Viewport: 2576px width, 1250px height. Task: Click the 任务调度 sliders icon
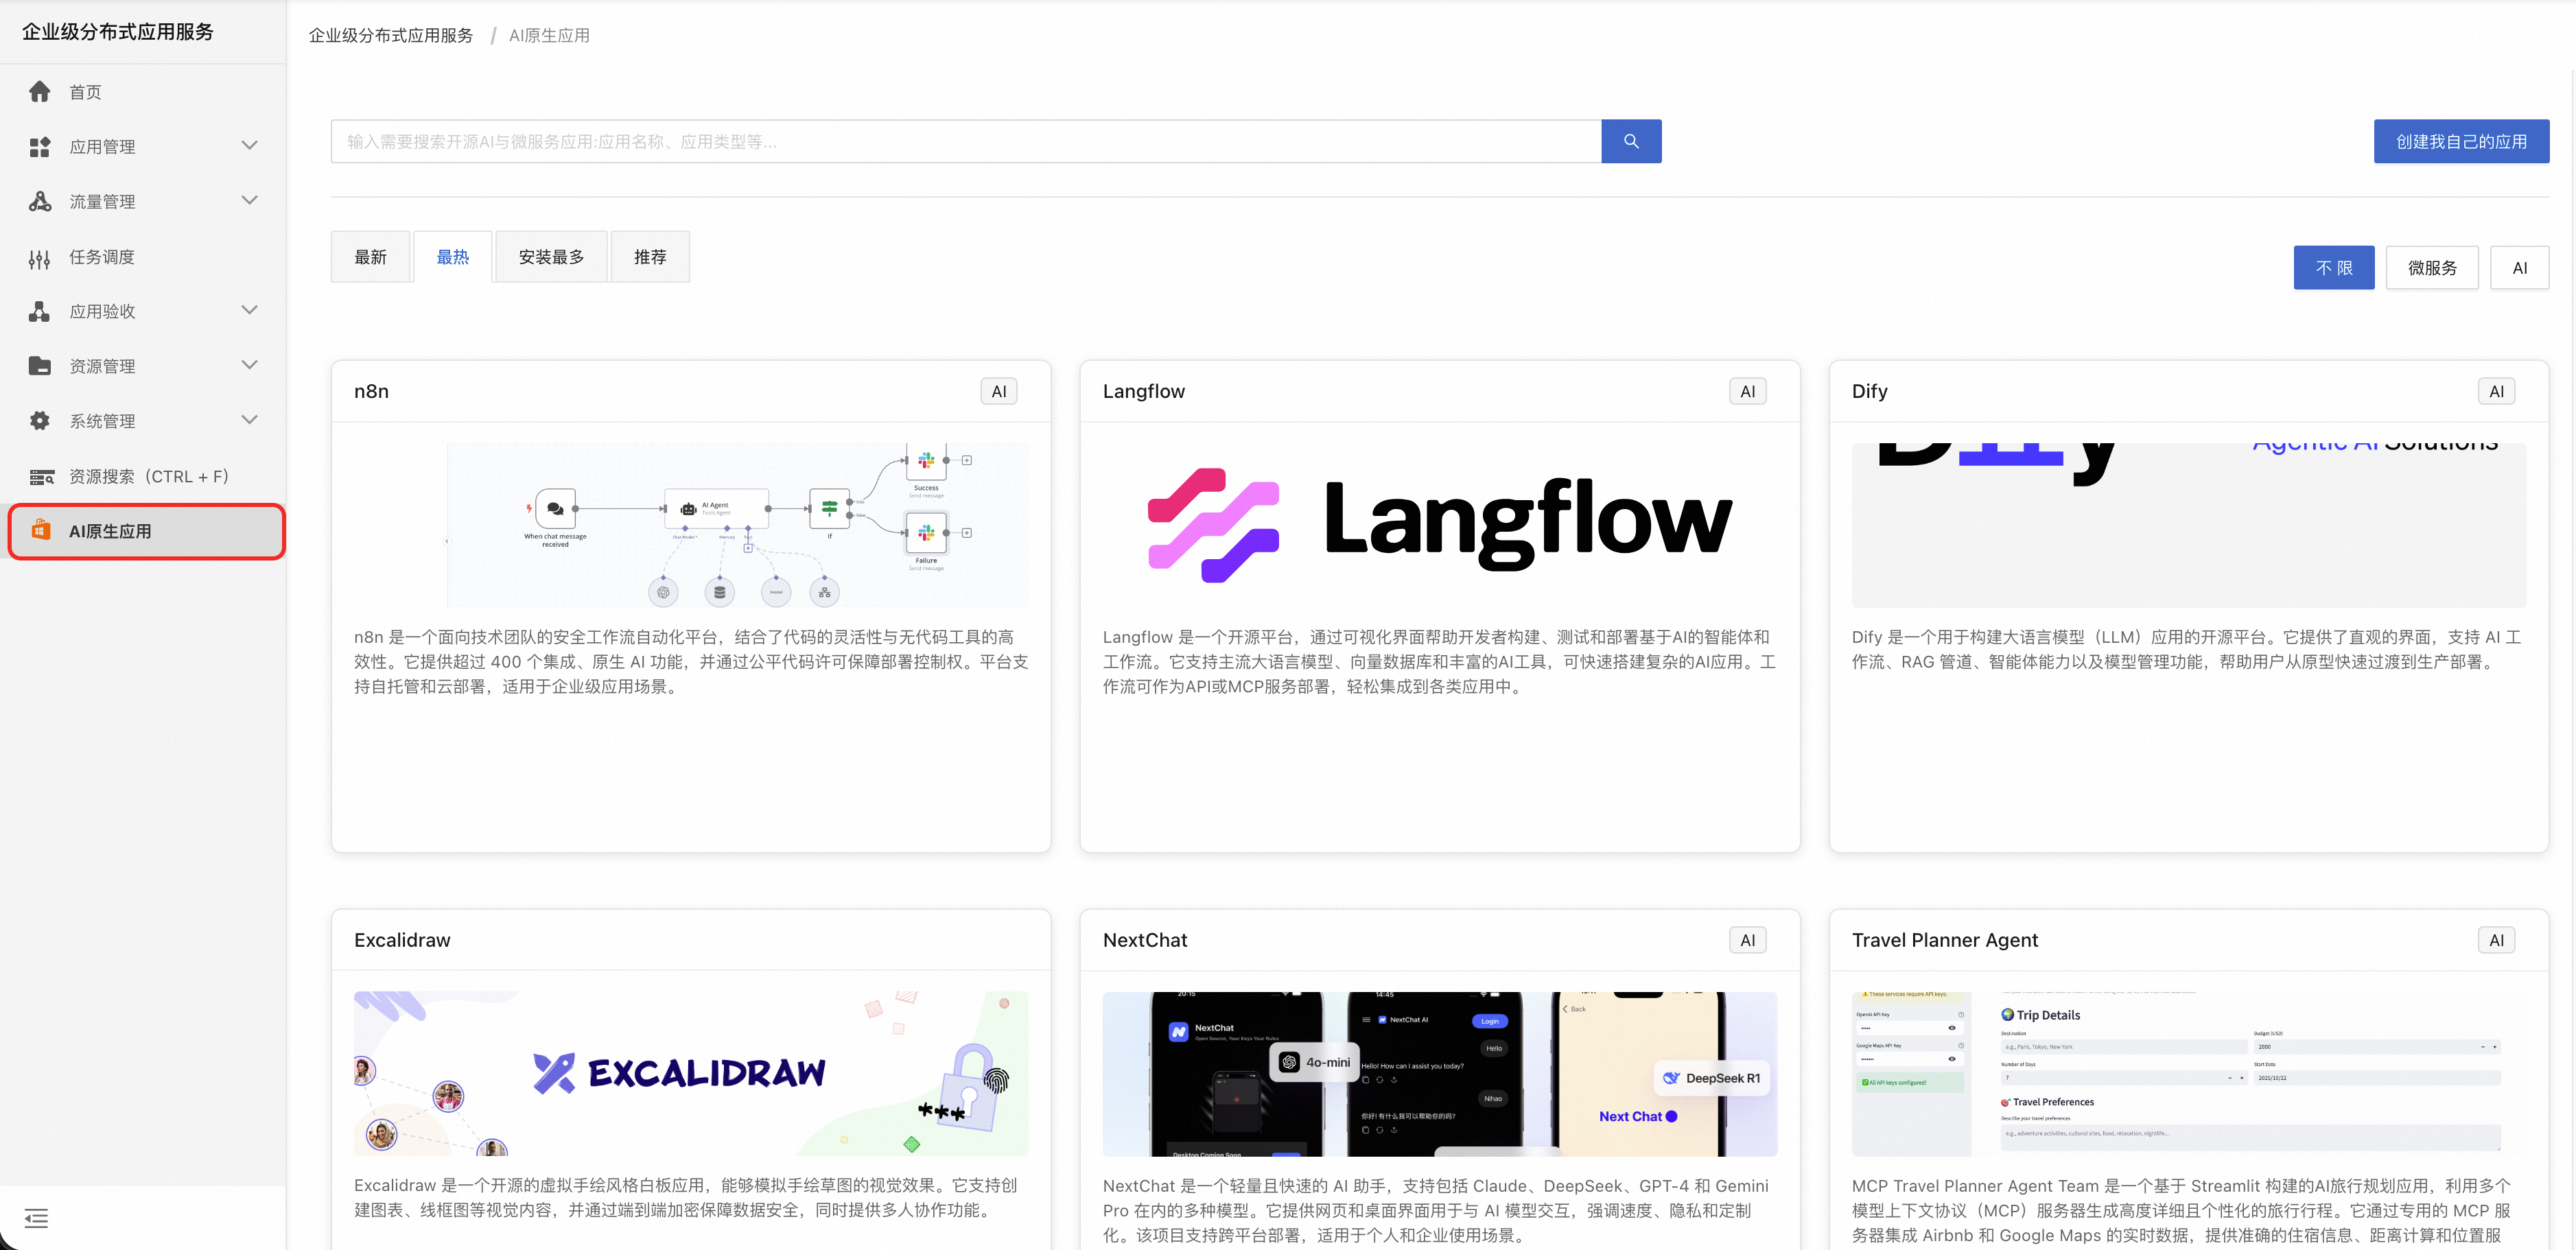point(40,258)
